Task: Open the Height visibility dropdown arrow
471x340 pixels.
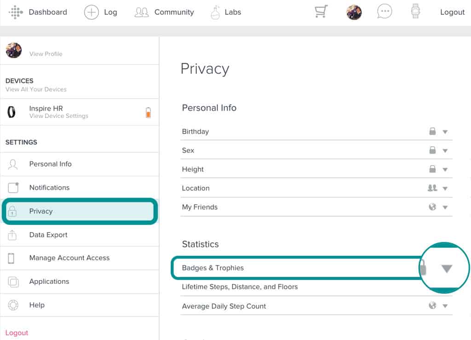Action: [445, 170]
